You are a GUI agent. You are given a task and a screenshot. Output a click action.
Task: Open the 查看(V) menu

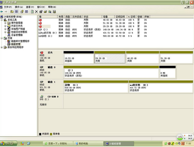pos(30,7)
